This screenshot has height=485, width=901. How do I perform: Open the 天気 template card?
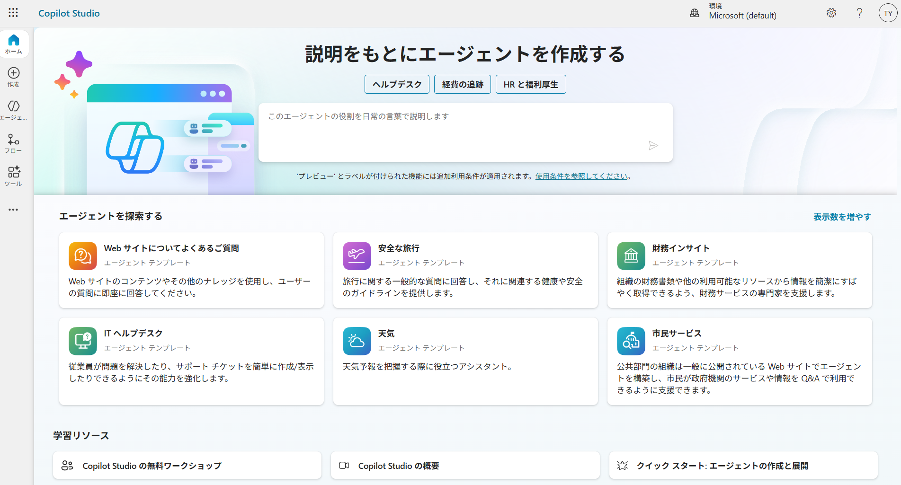point(465,361)
